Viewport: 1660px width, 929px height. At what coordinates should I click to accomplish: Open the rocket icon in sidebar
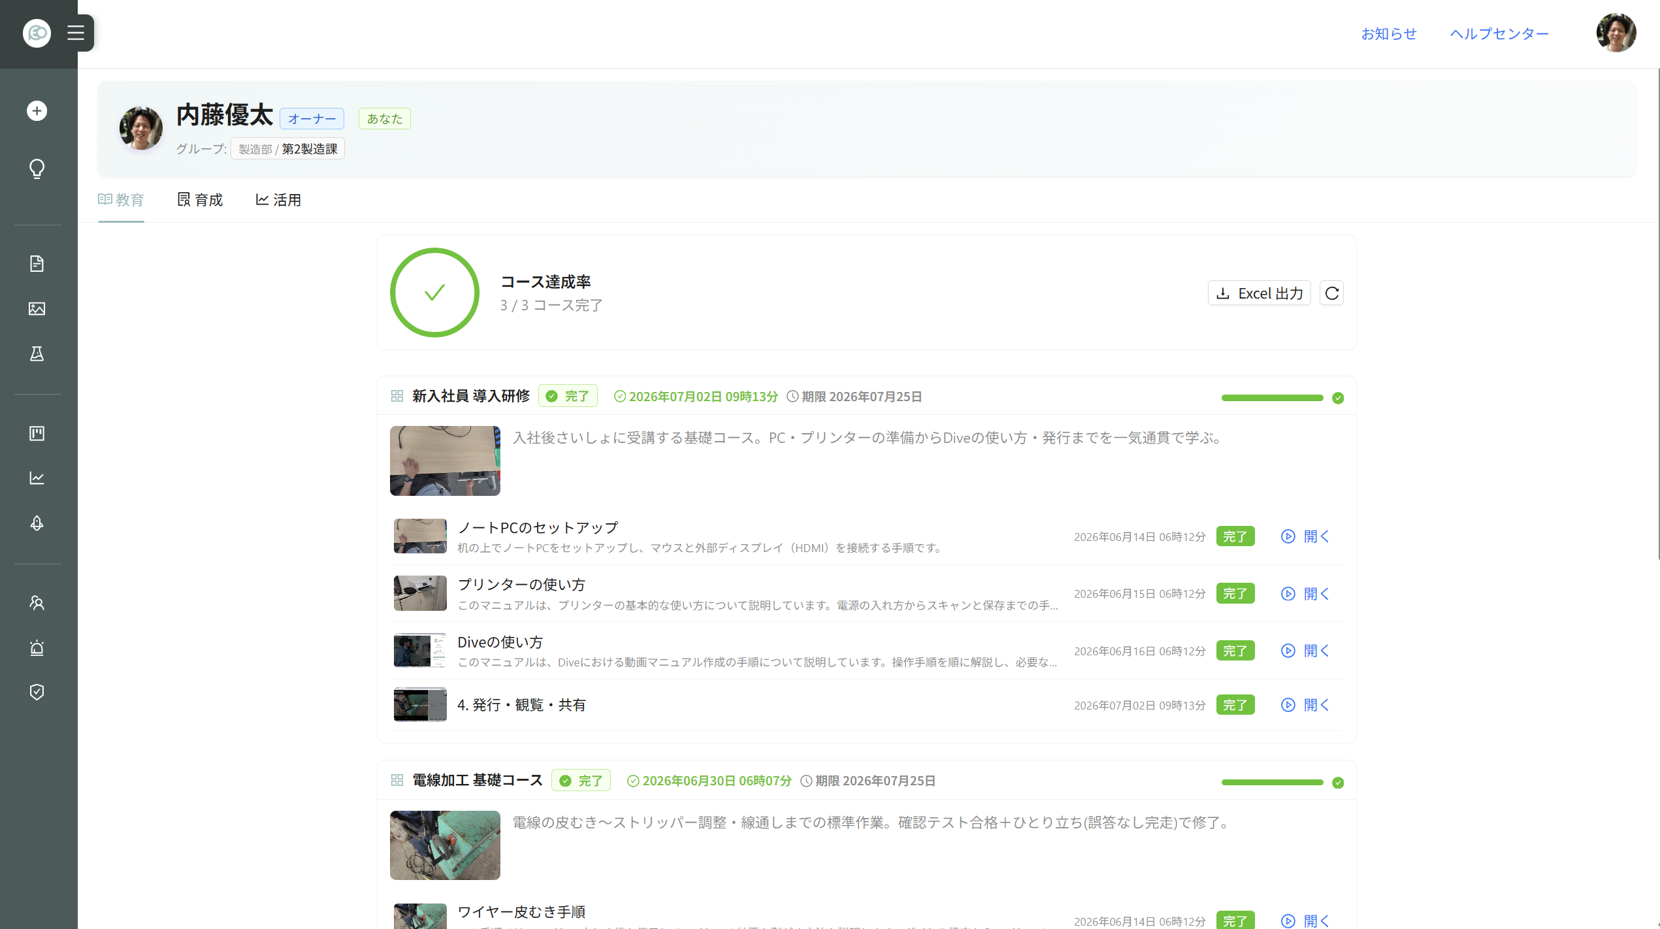pos(37,523)
